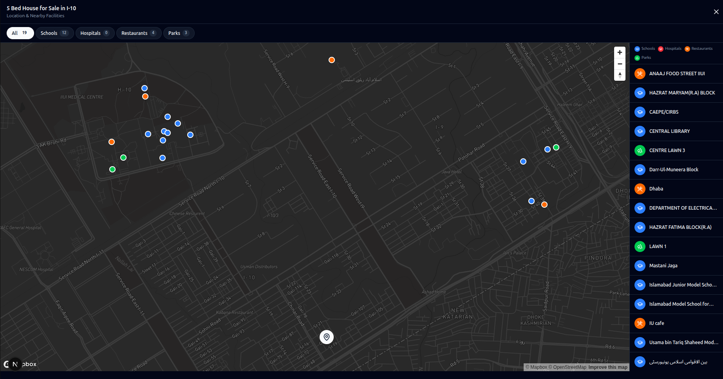Click the park icon beside CENTRE LAWN 3
The width and height of the screenshot is (723, 379).
(640, 151)
